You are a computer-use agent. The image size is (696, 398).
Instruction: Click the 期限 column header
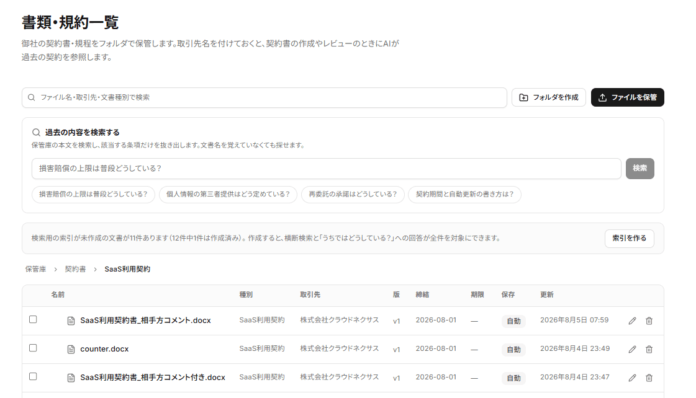pos(477,294)
